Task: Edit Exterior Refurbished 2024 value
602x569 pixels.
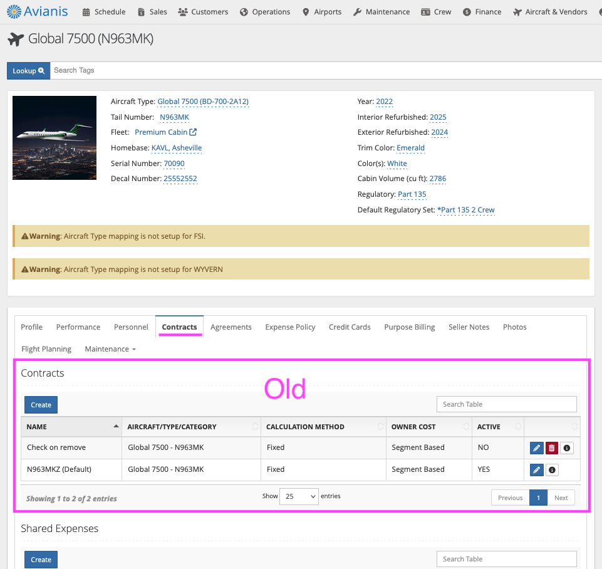Action: point(440,132)
